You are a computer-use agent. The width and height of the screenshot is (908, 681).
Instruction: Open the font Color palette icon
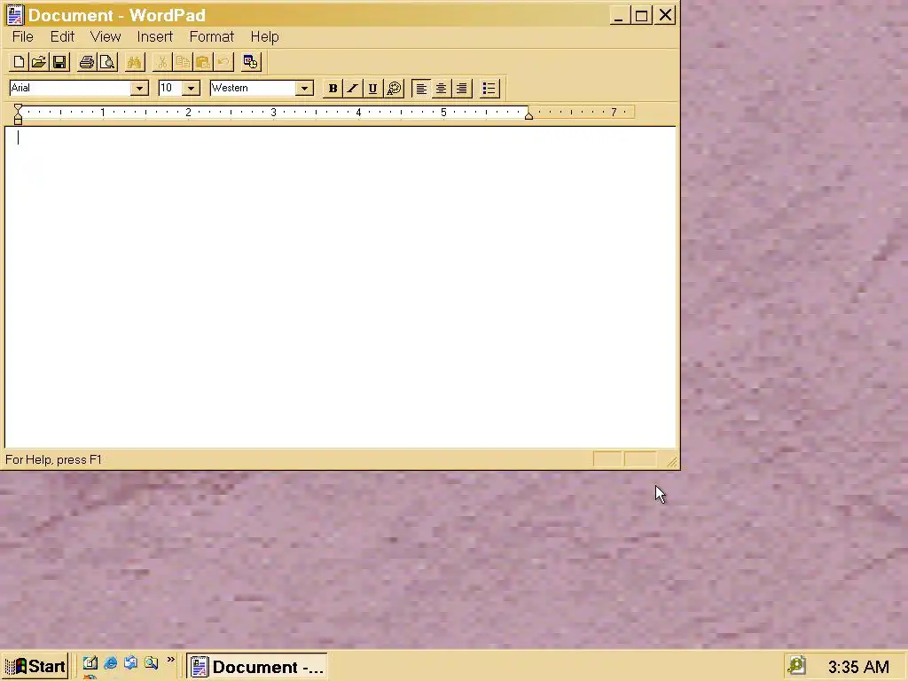tap(395, 89)
